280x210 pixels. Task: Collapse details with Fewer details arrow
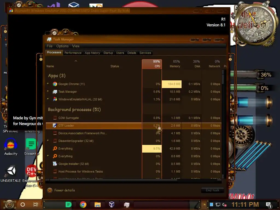[50, 190]
